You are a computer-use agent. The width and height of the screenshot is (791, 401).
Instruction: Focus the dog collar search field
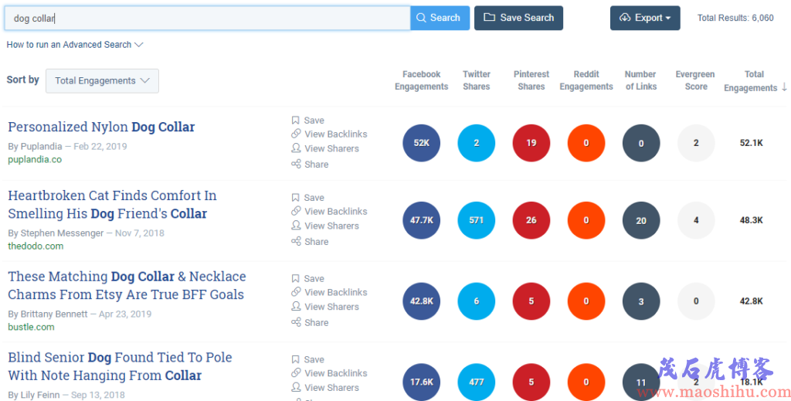coord(207,19)
